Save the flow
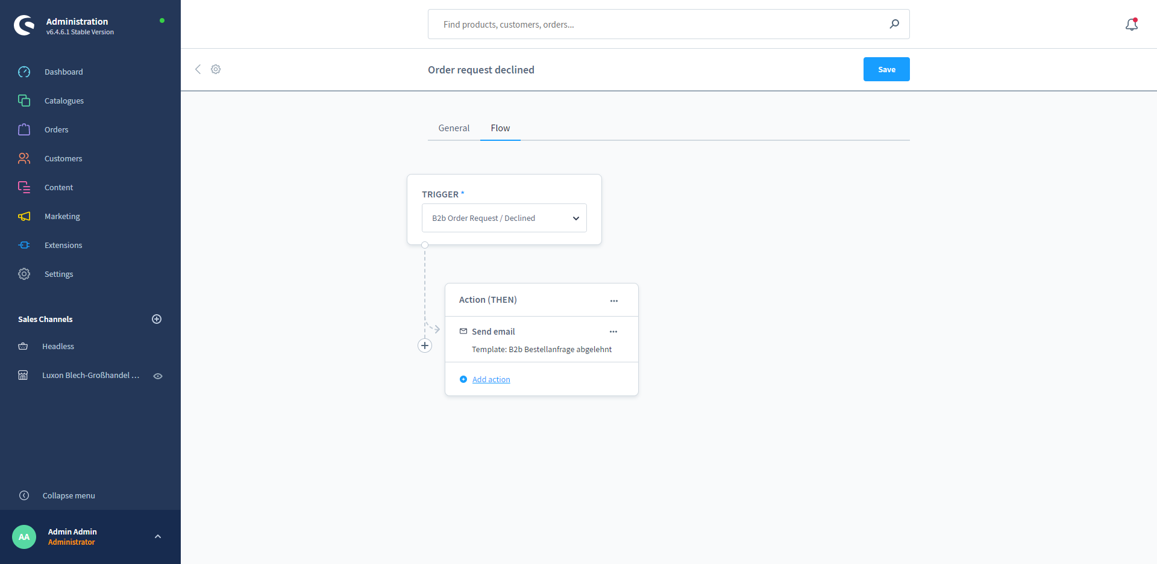This screenshot has height=564, width=1157. [x=886, y=69]
